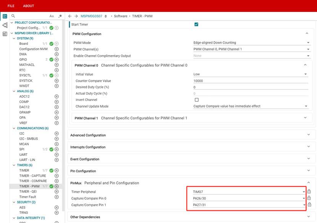Image resolution: width=317 pixels, height=223 pixels.
Task: Open the PWM Mode dropdown
Action: click(x=251, y=43)
